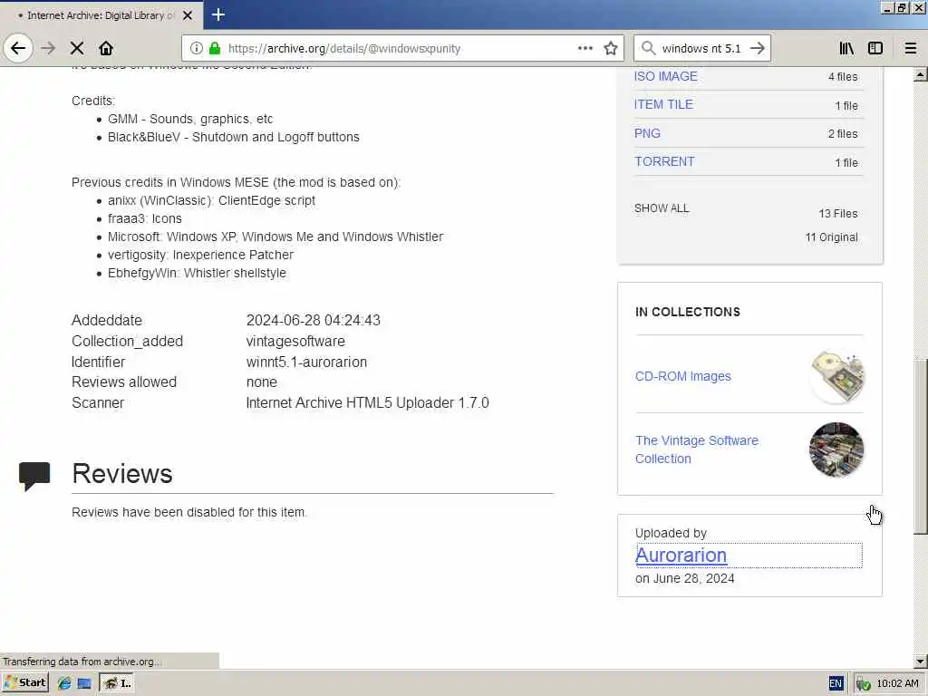Open uploader profile Aurorarion

click(681, 556)
